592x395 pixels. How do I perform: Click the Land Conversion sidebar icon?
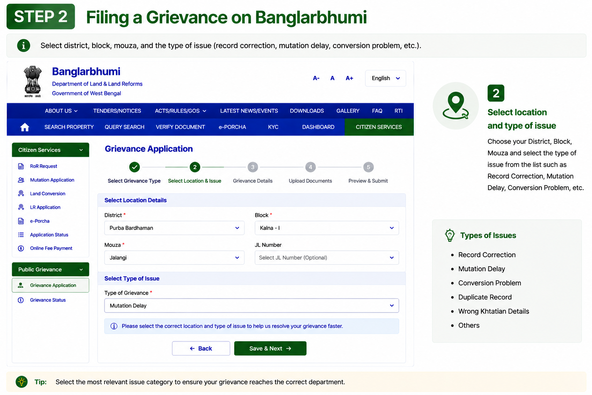point(21,194)
